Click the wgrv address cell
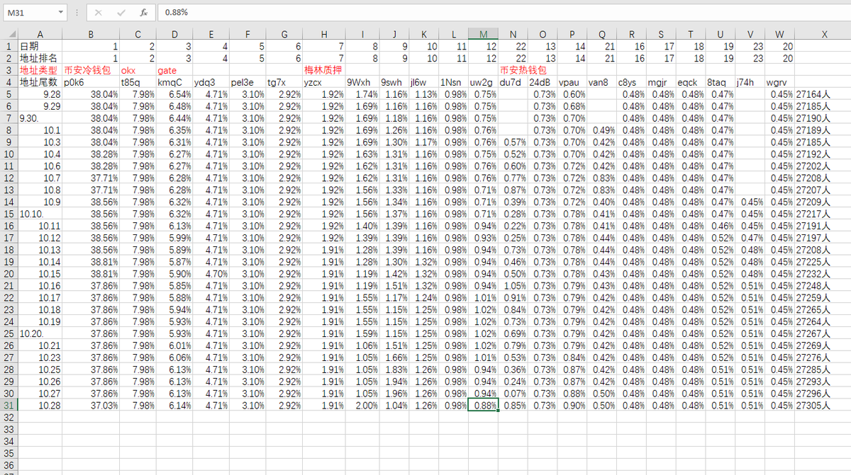The height and width of the screenshot is (475, 851). point(779,82)
